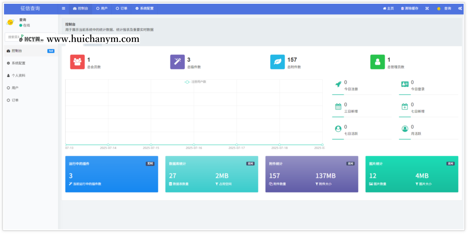Click the sidebar menu search field
The image size is (469, 234).
12,37
